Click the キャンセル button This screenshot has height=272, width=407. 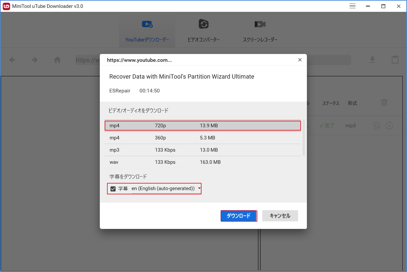point(280,216)
